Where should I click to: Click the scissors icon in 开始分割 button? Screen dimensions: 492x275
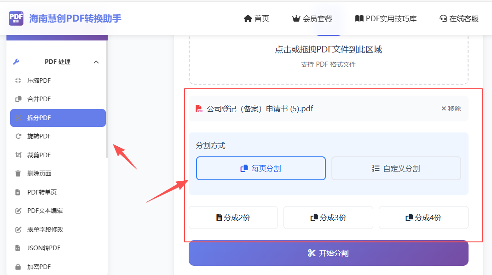point(312,253)
